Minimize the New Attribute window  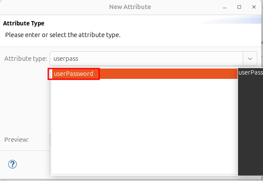[x=225, y=7]
